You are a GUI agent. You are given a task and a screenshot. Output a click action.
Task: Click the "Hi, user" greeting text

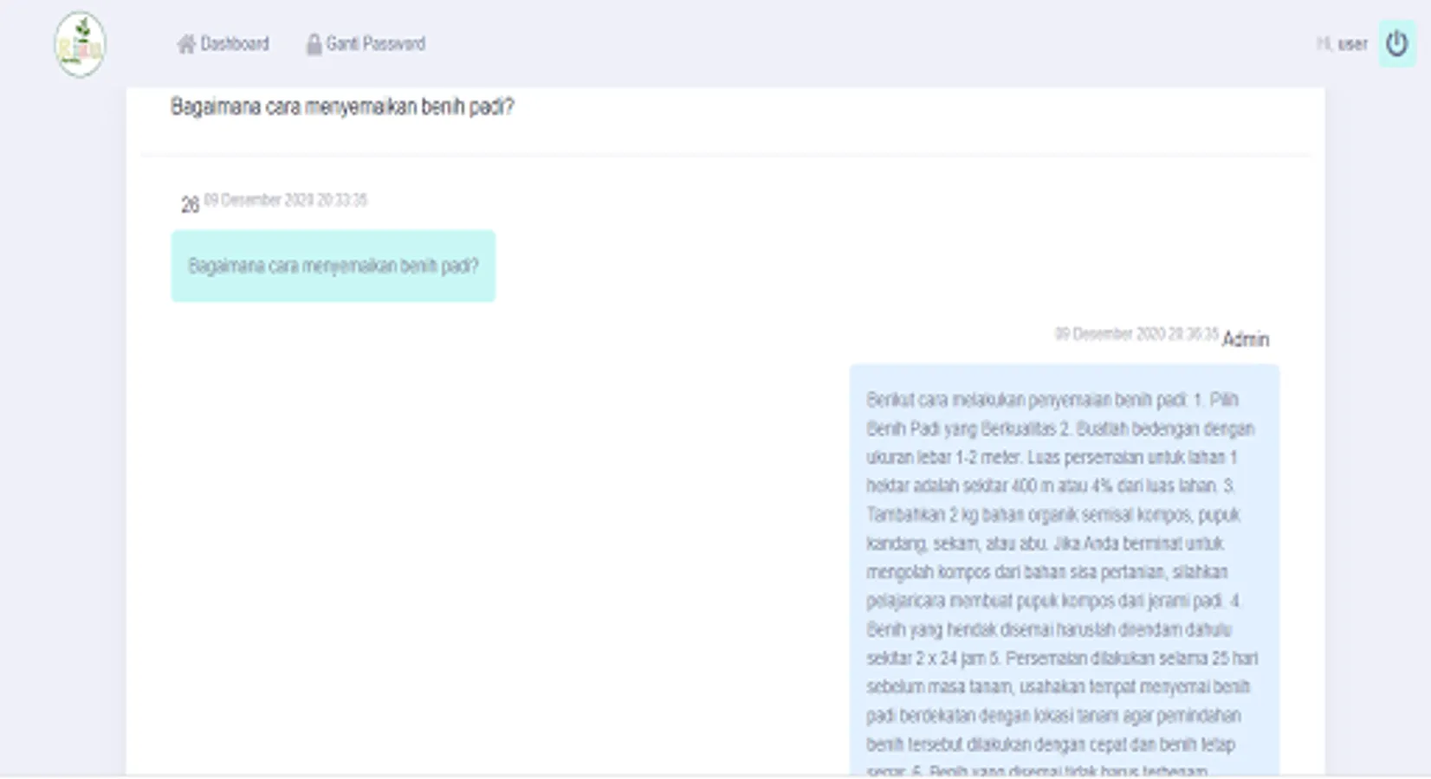tap(1342, 43)
